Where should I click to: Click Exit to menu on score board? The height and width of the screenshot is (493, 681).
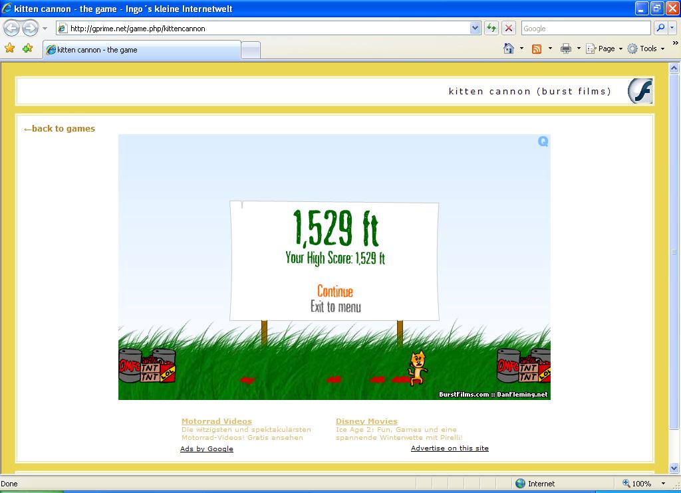[x=335, y=306]
